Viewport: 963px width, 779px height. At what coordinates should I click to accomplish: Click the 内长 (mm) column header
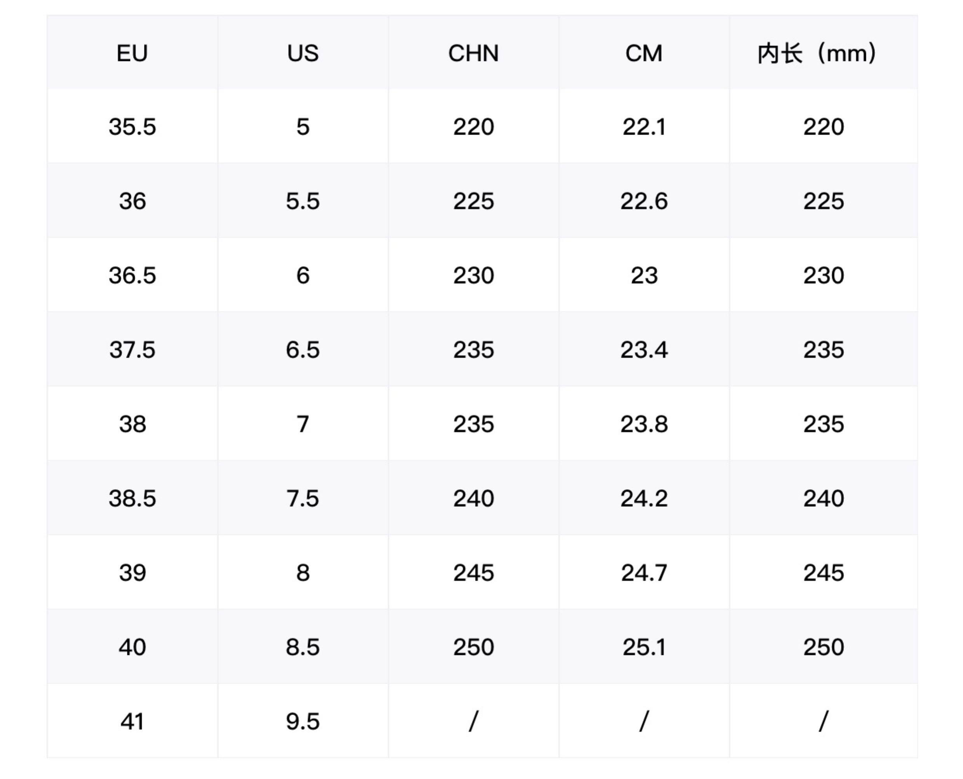tap(817, 54)
